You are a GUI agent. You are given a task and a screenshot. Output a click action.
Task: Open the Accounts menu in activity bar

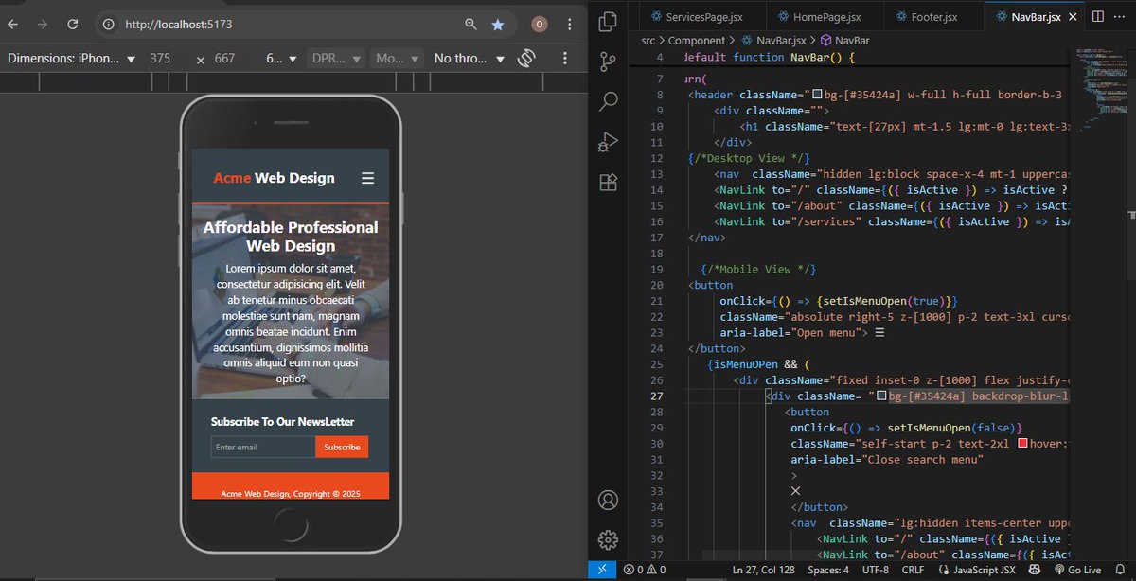click(609, 500)
